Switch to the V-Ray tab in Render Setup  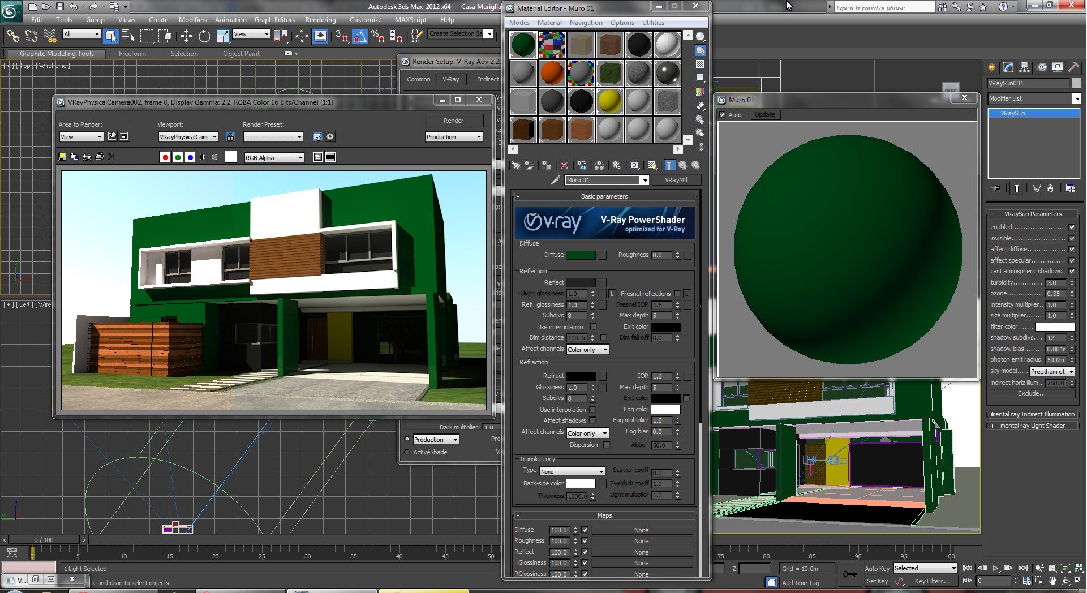[x=451, y=79]
